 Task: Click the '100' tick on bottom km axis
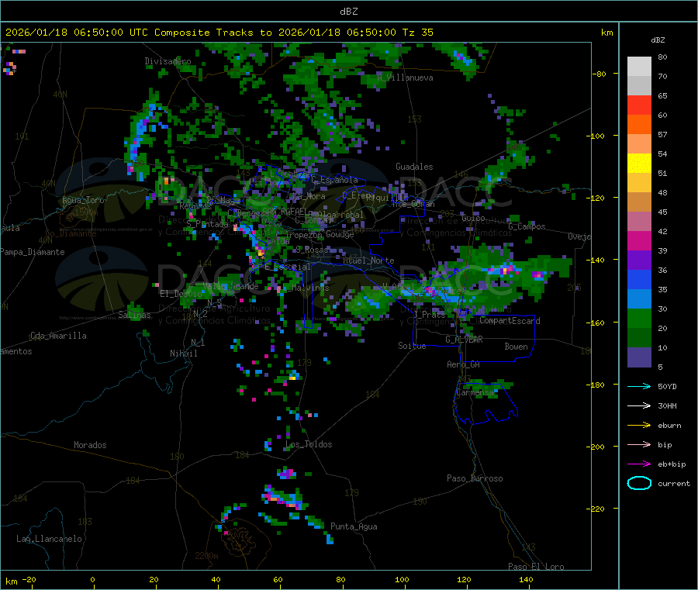pos(402,579)
